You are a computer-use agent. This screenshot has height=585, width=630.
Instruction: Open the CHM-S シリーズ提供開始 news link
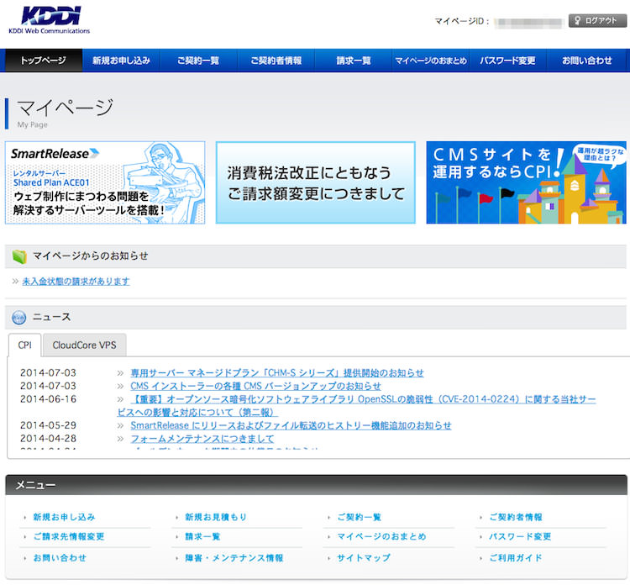pyautogui.click(x=277, y=373)
